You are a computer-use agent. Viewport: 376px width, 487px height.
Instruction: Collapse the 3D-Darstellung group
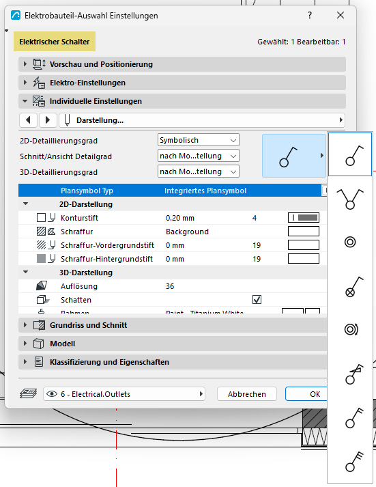(x=26, y=272)
